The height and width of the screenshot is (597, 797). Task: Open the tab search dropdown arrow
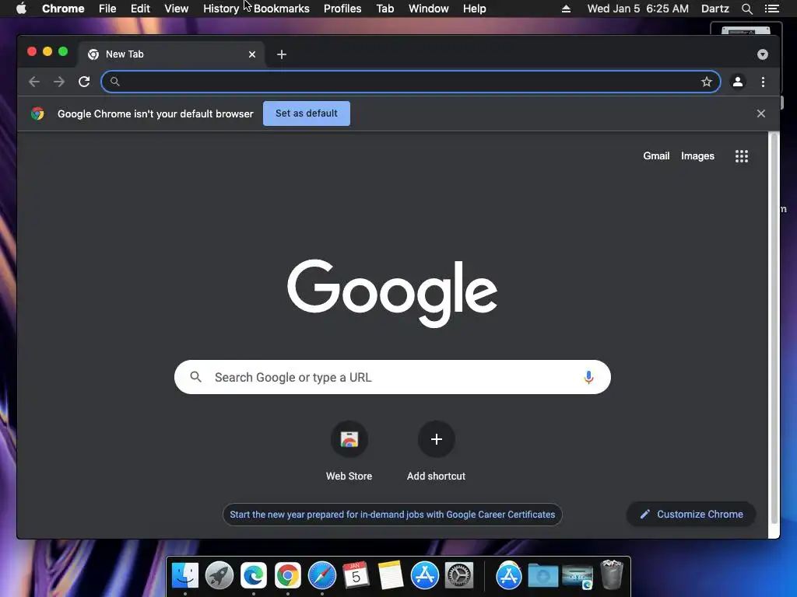[763, 54]
